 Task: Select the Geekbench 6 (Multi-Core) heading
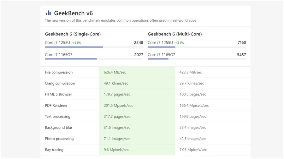(x=175, y=34)
